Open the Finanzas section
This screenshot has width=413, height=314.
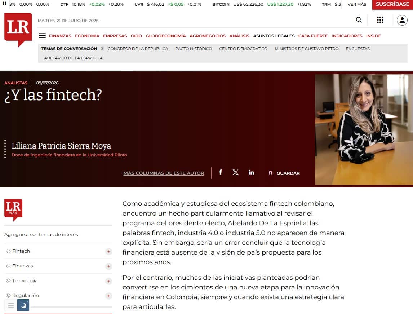[x=60, y=36]
